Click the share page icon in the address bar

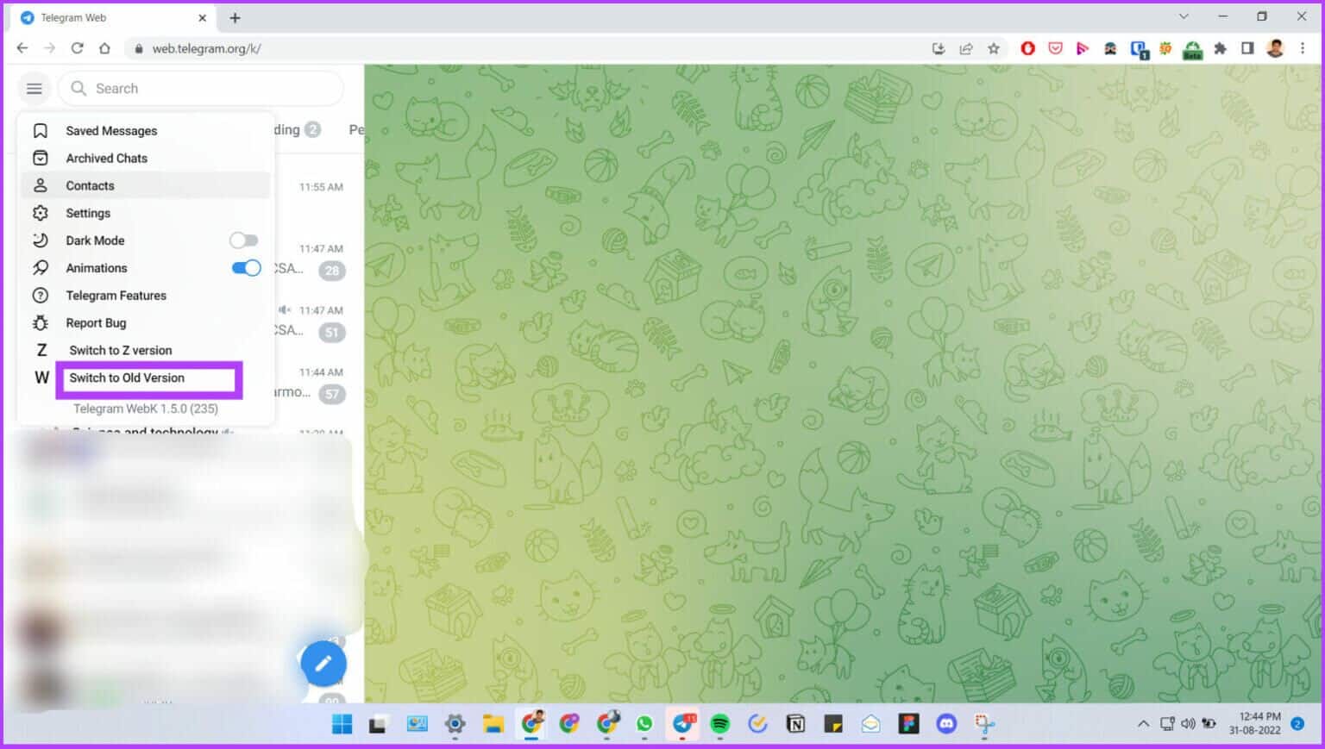click(966, 48)
